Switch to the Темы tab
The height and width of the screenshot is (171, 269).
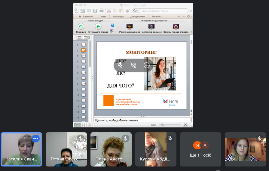click(102, 17)
